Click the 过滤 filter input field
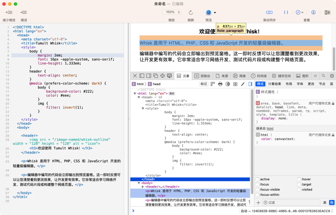This screenshot has height=215, width=336. (x=291, y=203)
